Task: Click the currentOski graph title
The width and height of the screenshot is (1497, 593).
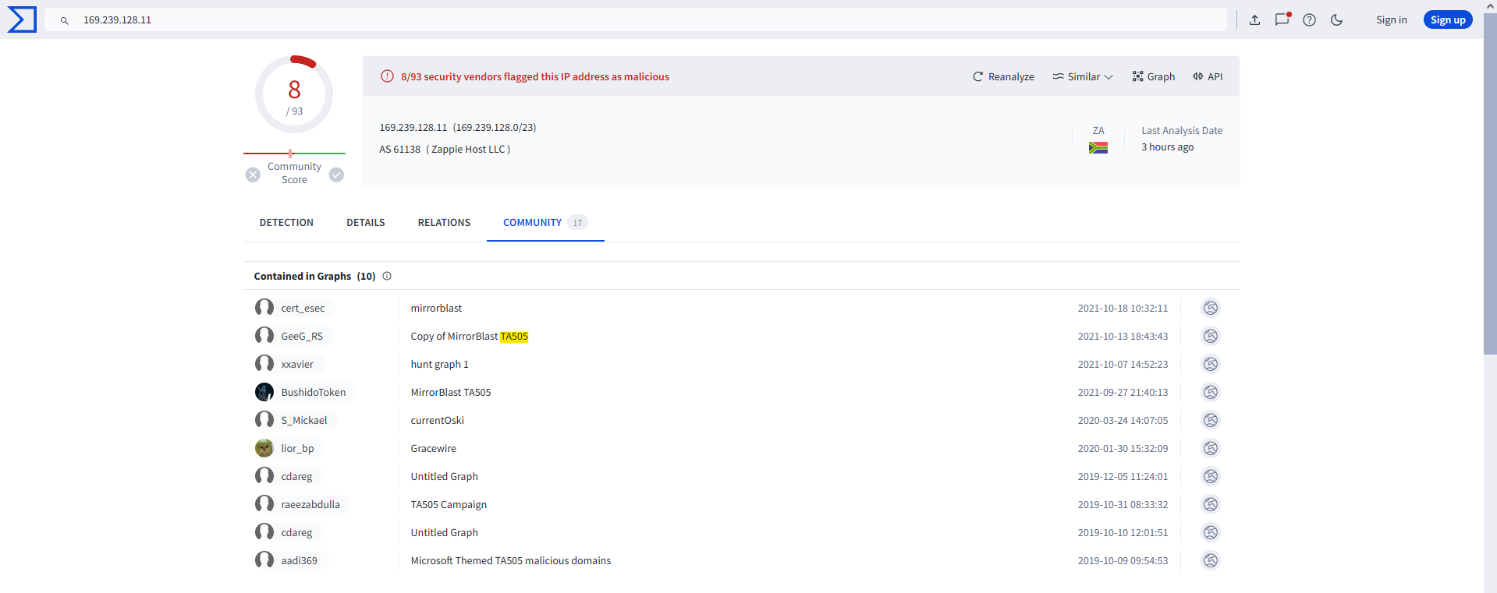Action: click(x=437, y=421)
